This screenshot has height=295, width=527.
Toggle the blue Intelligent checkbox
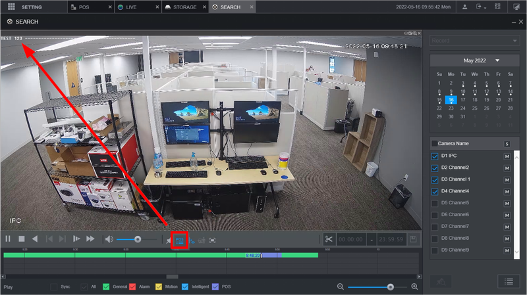(185, 287)
